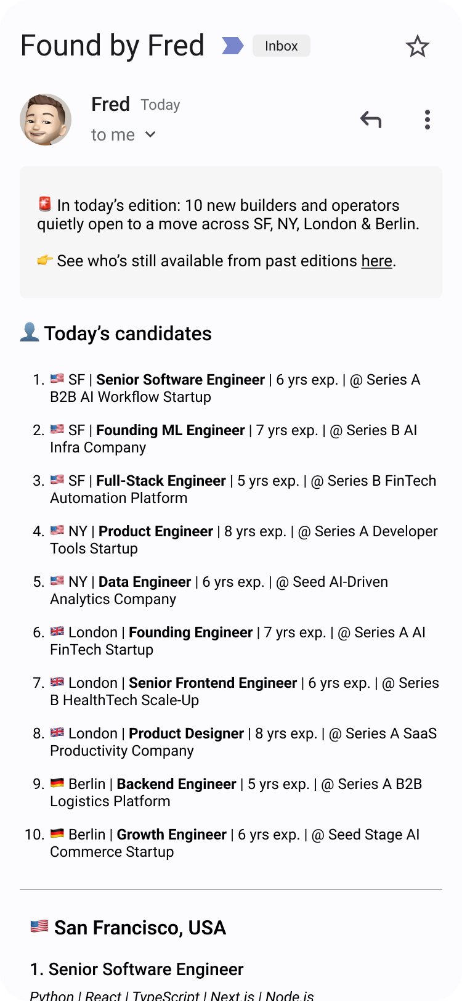Star the Found by Fred email

[417, 46]
